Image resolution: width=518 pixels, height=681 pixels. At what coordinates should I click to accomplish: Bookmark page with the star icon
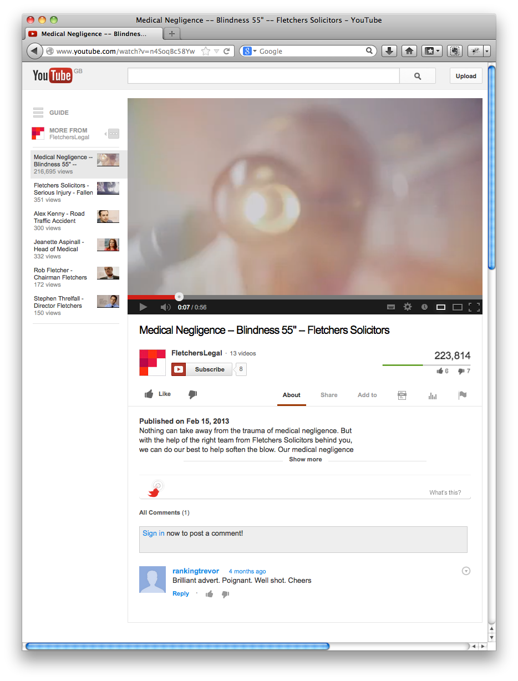click(206, 51)
